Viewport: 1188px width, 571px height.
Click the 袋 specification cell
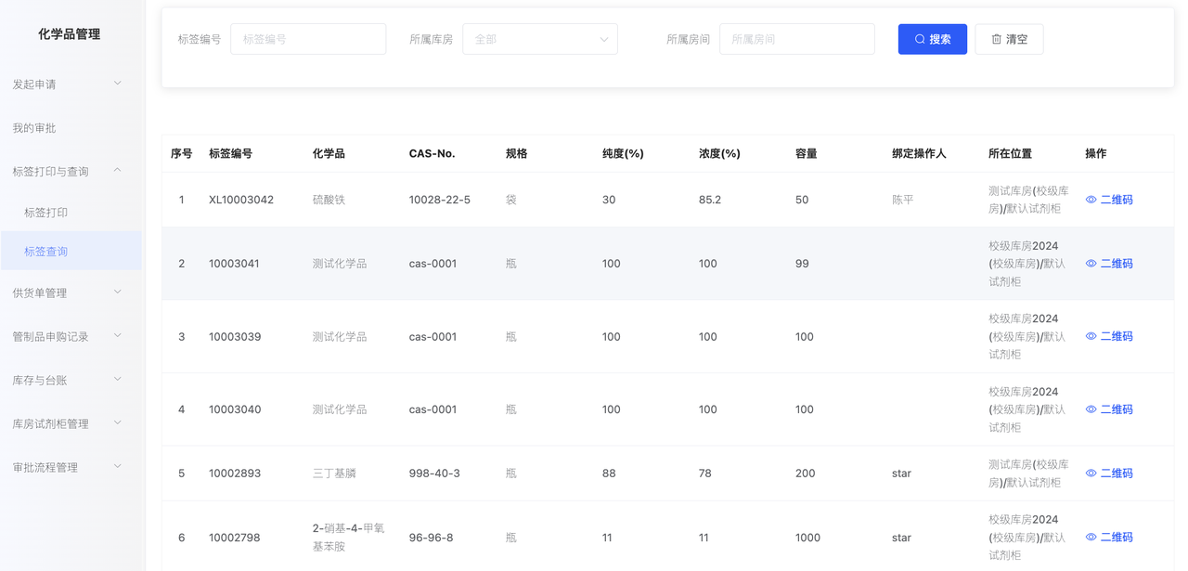511,200
